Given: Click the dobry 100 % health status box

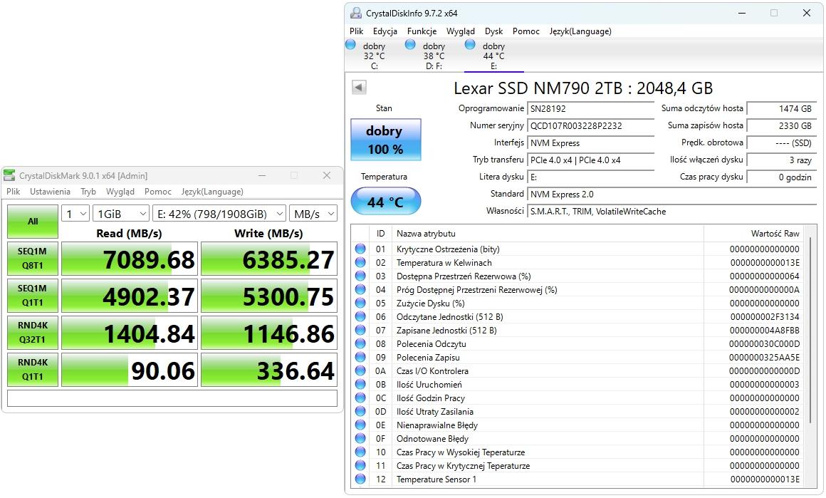Looking at the screenshot, I should click(x=385, y=140).
